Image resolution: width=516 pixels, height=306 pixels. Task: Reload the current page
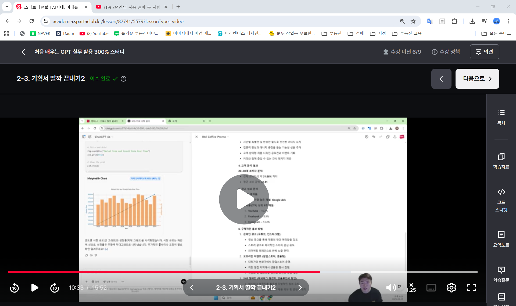(31, 21)
